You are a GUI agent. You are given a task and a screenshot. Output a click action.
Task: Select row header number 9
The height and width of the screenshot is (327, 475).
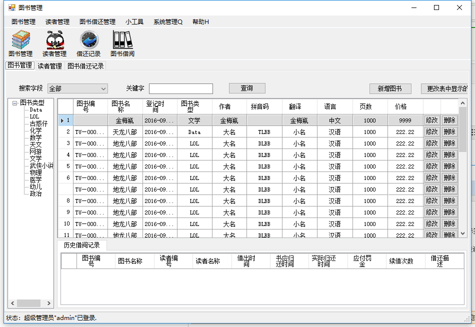pyautogui.click(x=65, y=212)
